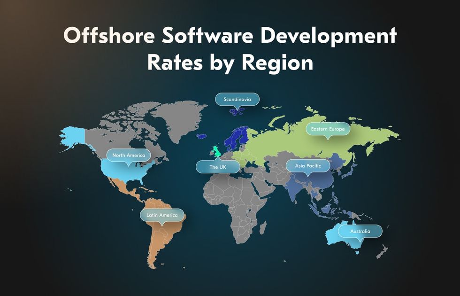Choose the Australia label bubble
This screenshot has width=460, height=296.
click(x=360, y=231)
